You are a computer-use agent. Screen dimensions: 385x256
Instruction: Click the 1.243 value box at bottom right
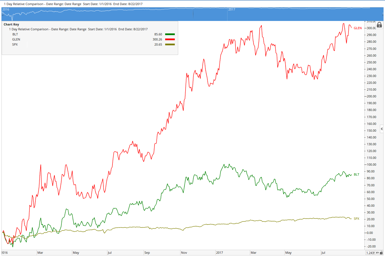point(370,253)
